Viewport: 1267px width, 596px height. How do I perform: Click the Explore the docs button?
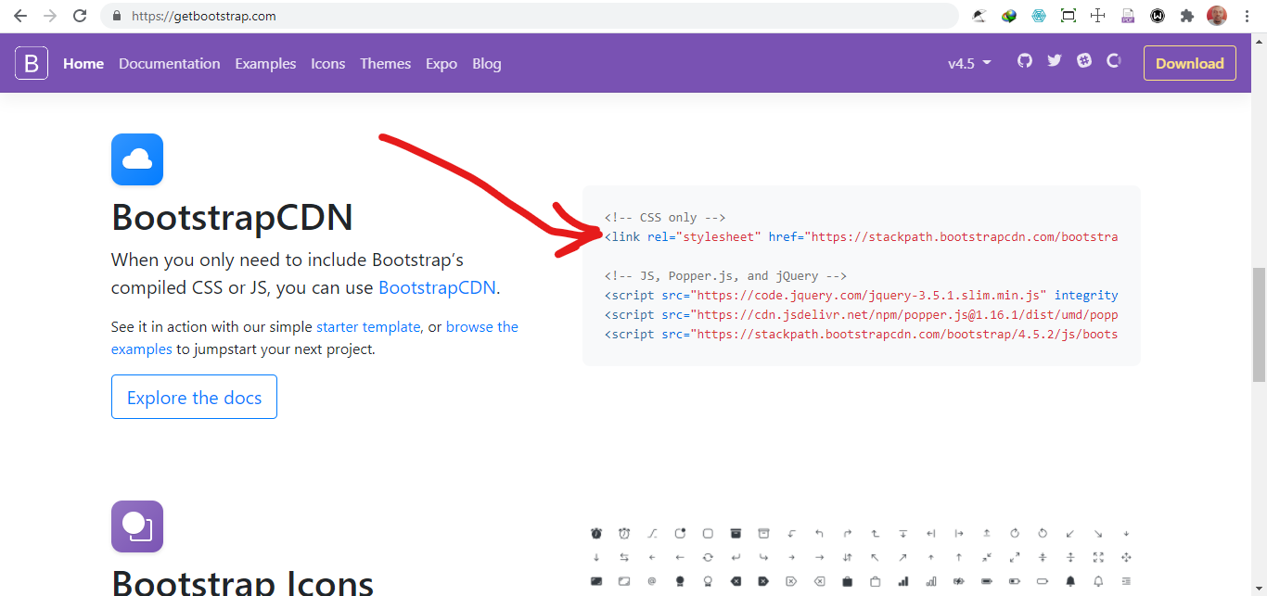194,397
